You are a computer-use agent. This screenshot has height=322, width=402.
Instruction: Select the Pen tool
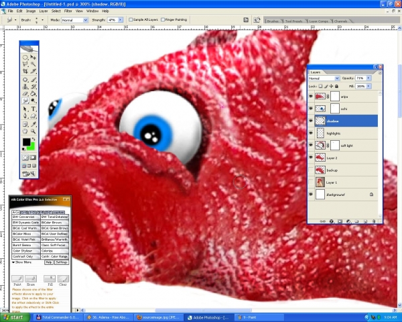[25, 116]
